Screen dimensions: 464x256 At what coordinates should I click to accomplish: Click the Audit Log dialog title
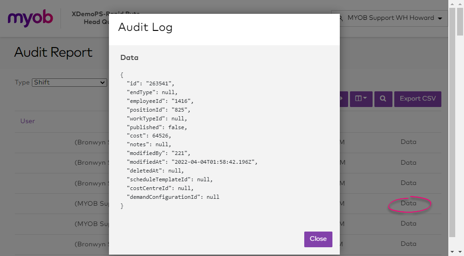pos(145,28)
